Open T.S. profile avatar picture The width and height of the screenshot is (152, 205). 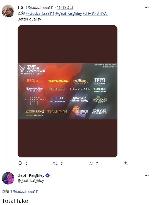[x=8, y=11]
